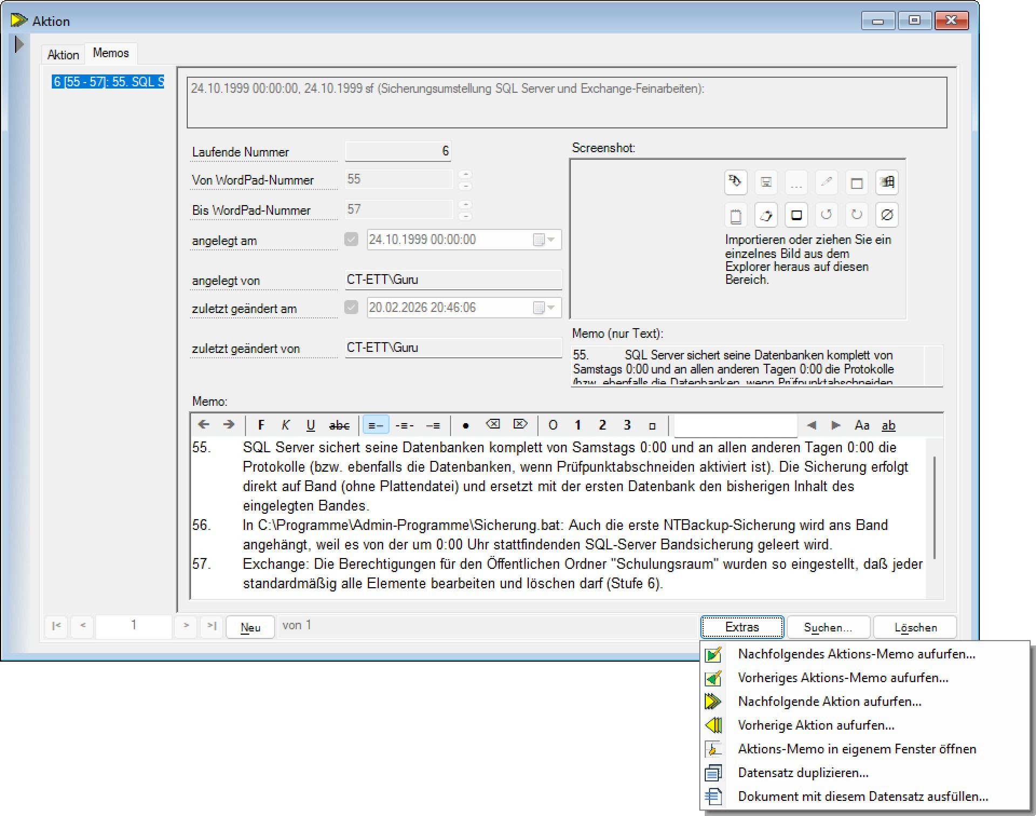This screenshot has height=816, width=1036.
Task: Switch to the Aktion tab
Action: tap(63, 54)
